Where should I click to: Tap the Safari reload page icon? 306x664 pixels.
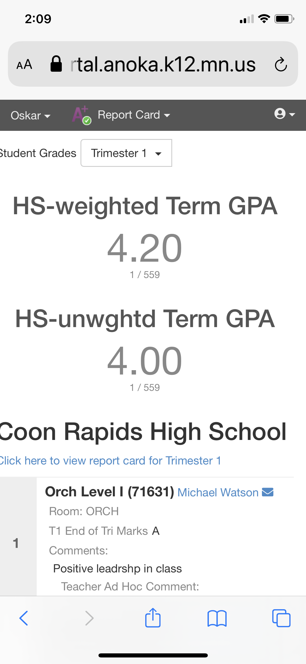pyautogui.click(x=281, y=65)
